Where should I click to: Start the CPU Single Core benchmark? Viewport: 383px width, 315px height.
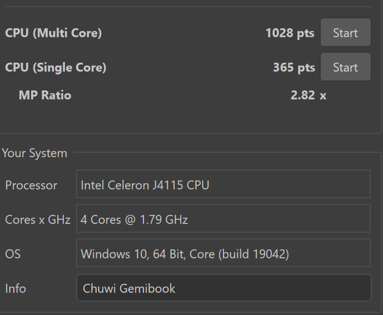point(345,67)
